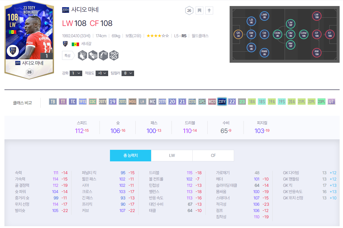Screen dimensions: 343x228
Task: Select the 20TS class icon
Action: 123,102
